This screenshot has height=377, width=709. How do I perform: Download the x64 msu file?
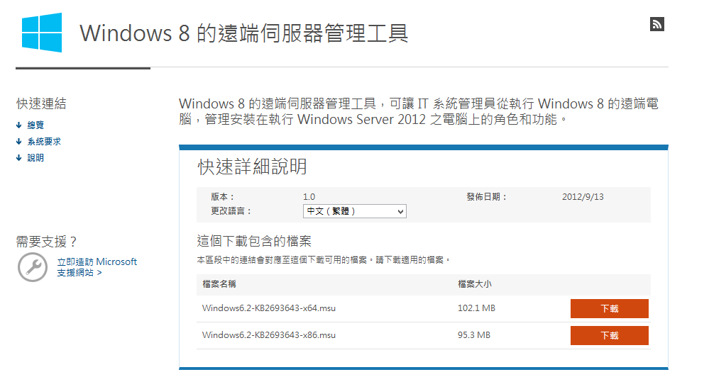point(610,308)
